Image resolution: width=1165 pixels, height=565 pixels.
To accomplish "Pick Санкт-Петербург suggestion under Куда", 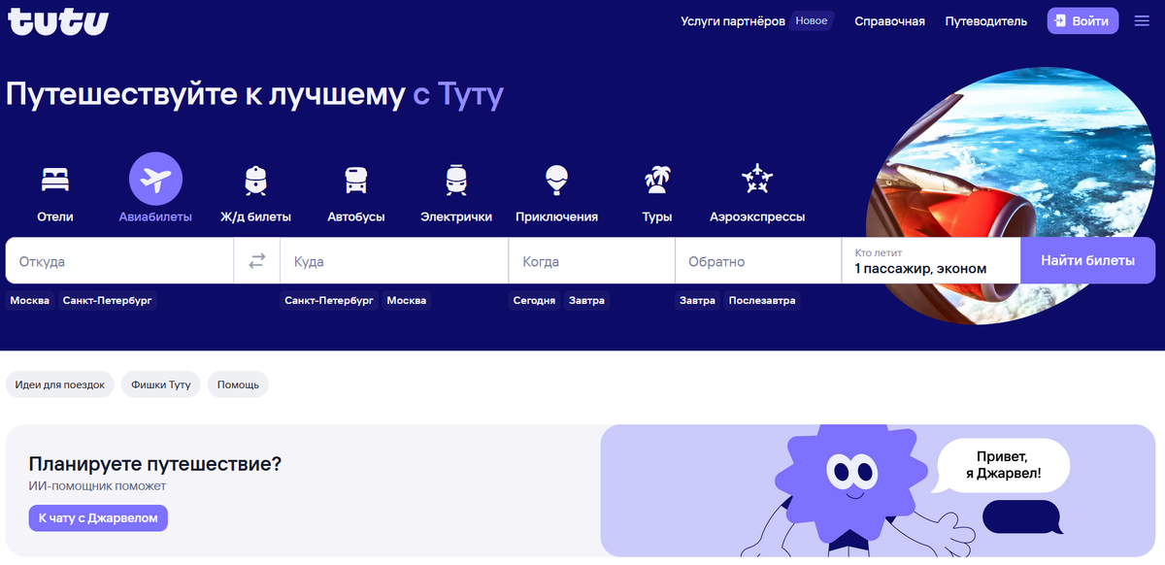I will [x=329, y=301].
